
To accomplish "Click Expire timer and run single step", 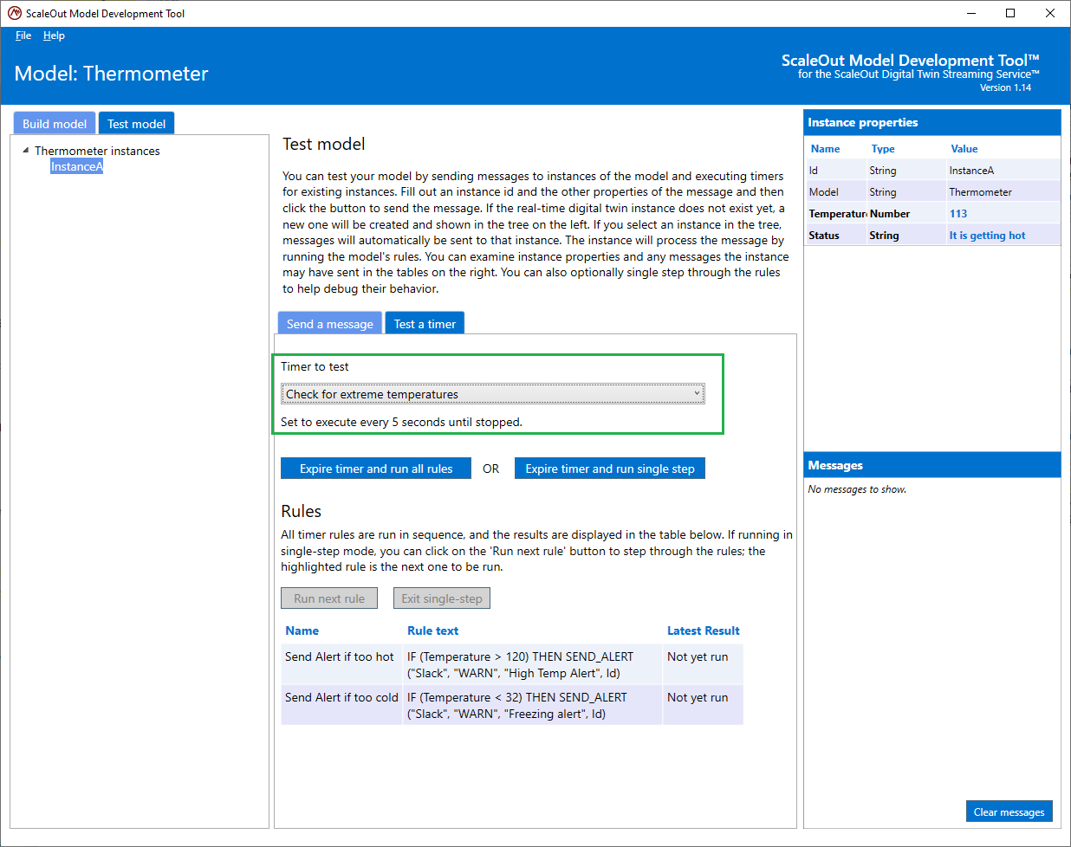I will (610, 469).
